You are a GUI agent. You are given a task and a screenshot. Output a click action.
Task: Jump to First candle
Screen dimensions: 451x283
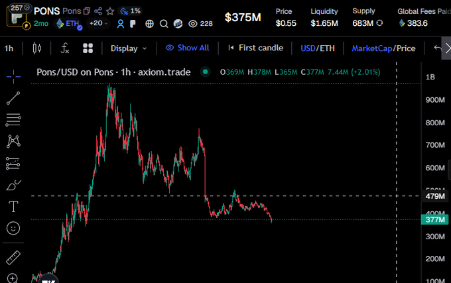tap(255, 48)
